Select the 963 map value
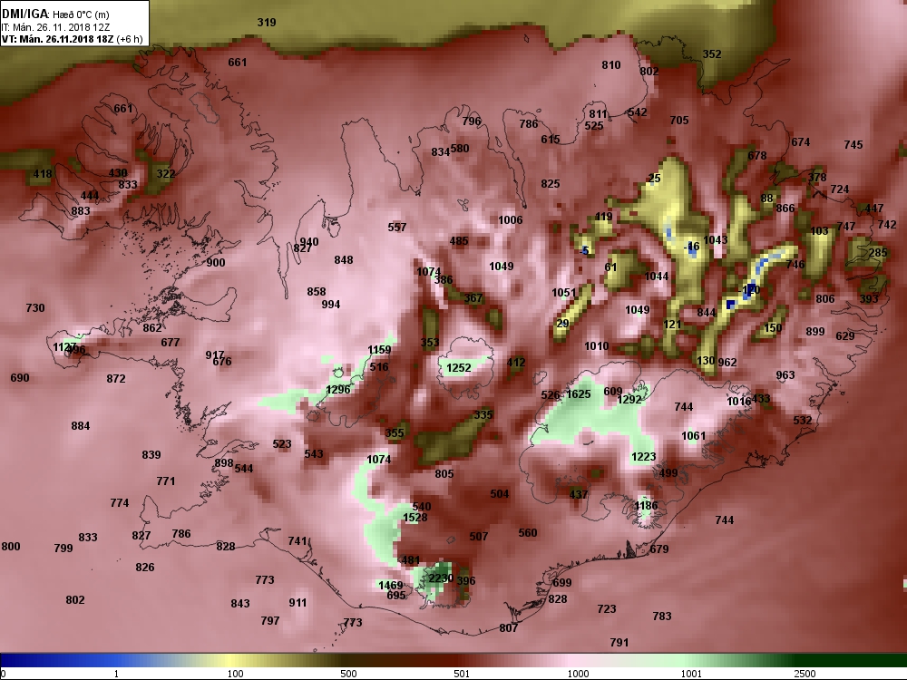Image resolution: width=907 pixels, height=680 pixels. click(x=785, y=375)
